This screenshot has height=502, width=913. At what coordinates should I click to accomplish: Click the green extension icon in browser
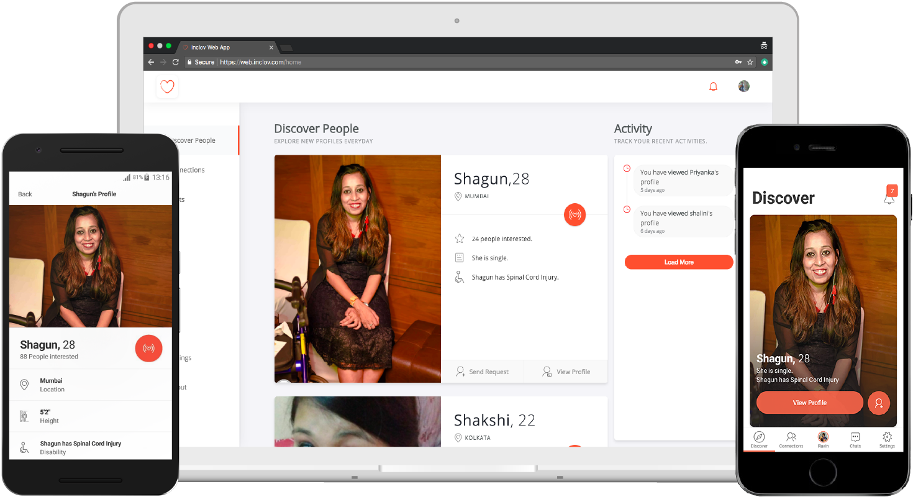[765, 62]
